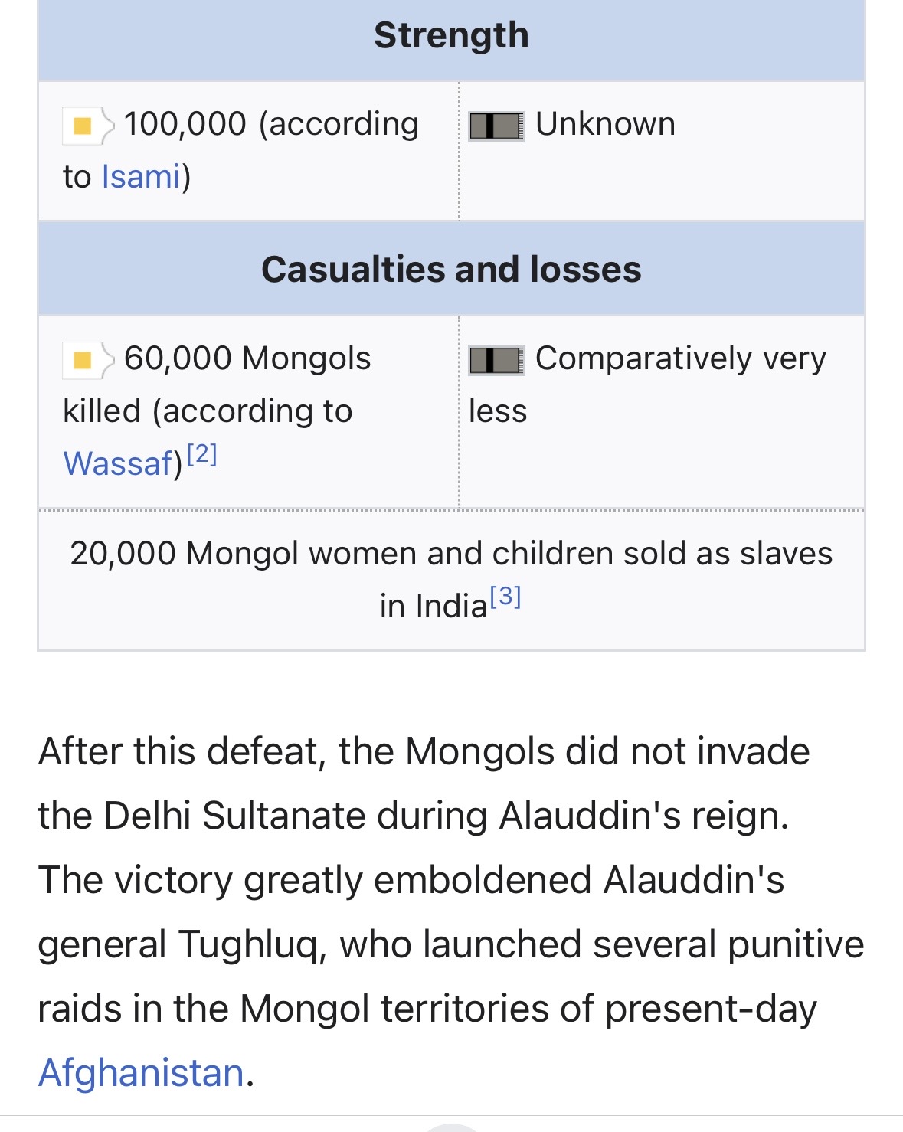The height and width of the screenshot is (1132, 903).
Task: Click Delhi Sultanate flag icon beside Unknown
Action: [x=497, y=126]
